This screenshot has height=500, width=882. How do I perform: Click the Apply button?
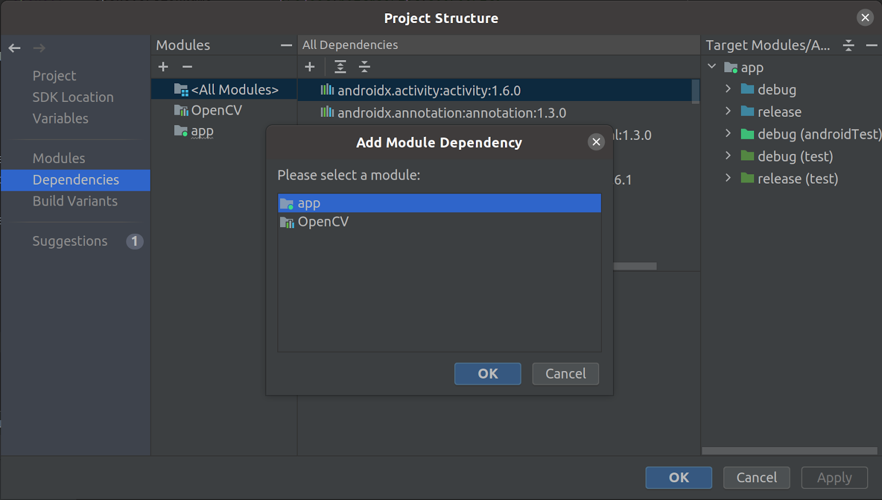point(834,477)
